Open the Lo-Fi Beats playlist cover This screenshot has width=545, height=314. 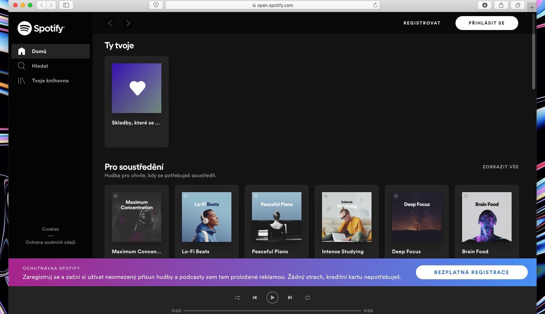[x=206, y=217]
